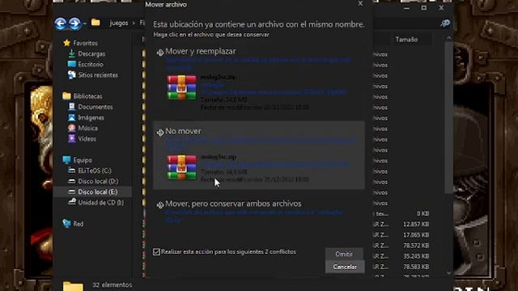This screenshot has height=291, width=518.
Task: Click the WinRAR archive icon under No mover
Action: coord(181,167)
